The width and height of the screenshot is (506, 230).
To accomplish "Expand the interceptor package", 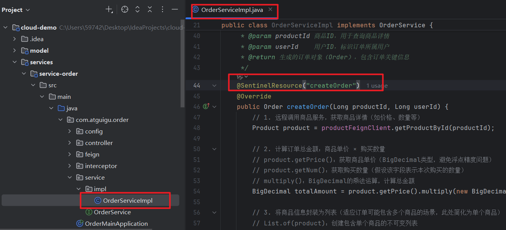I will pos(70,166).
